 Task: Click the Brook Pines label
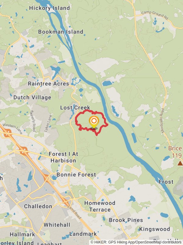126,220
